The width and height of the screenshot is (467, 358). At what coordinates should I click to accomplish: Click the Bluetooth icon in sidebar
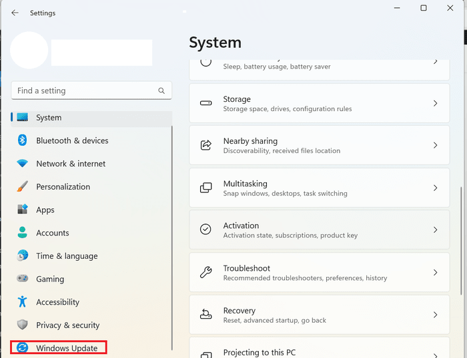(x=22, y=140)
